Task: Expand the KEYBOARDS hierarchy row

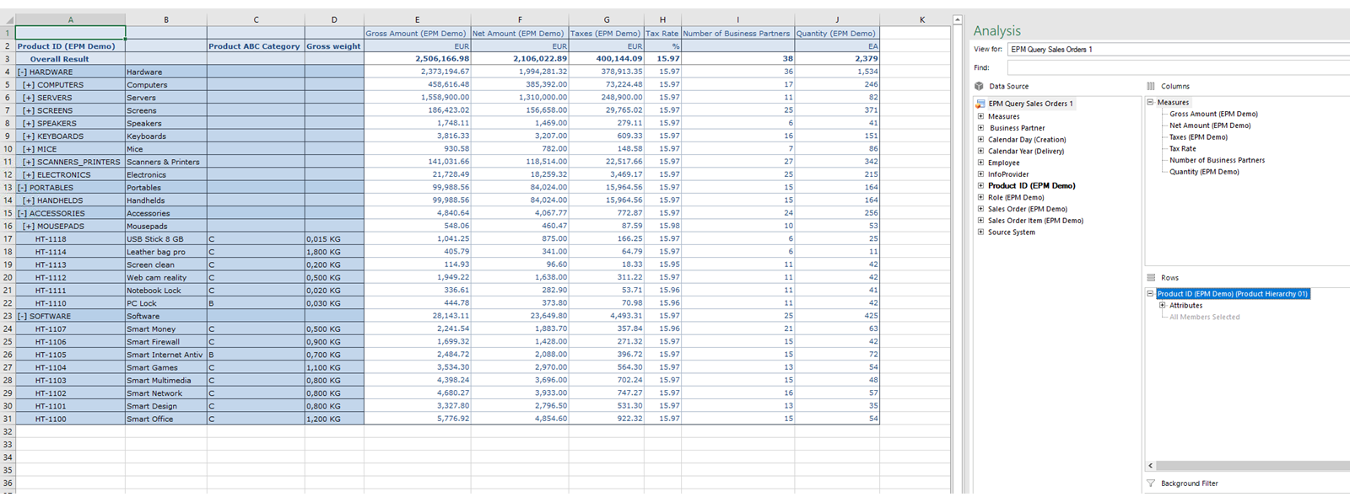Action: tap(29, 136)
